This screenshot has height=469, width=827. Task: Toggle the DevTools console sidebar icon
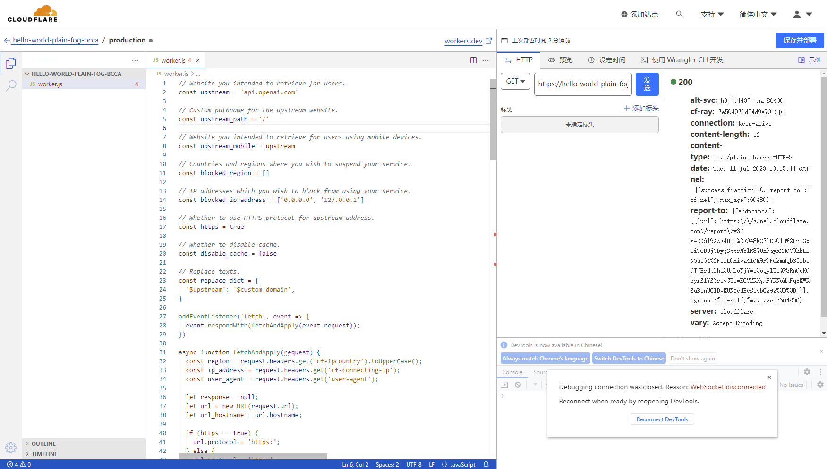tap(504, 385)
